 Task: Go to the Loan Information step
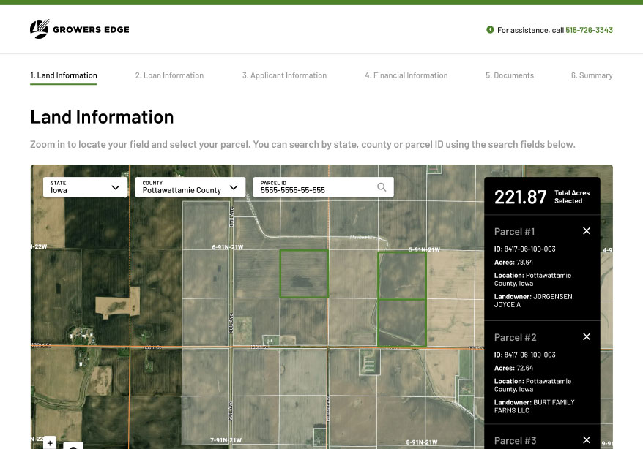(x=169, y=75)
